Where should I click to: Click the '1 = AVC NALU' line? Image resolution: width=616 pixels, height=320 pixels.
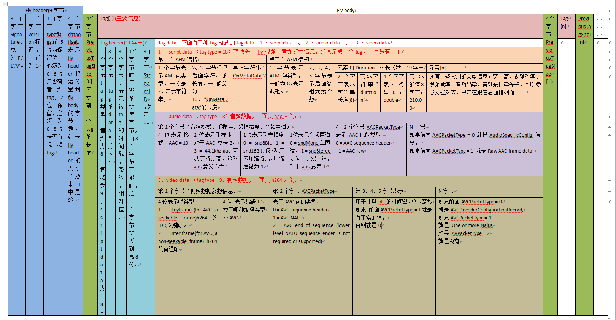pos(288,218)
